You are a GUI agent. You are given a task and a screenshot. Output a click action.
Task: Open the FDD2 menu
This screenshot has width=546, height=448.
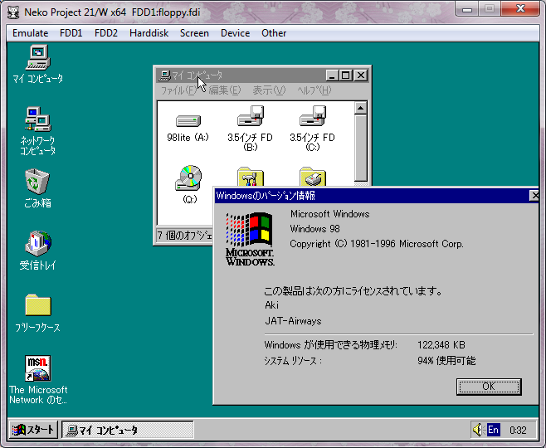[x=106, y=33]
